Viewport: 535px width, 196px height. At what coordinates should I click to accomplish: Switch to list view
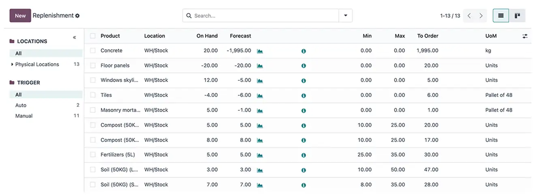pyautogui.click(x=501, y=16)
